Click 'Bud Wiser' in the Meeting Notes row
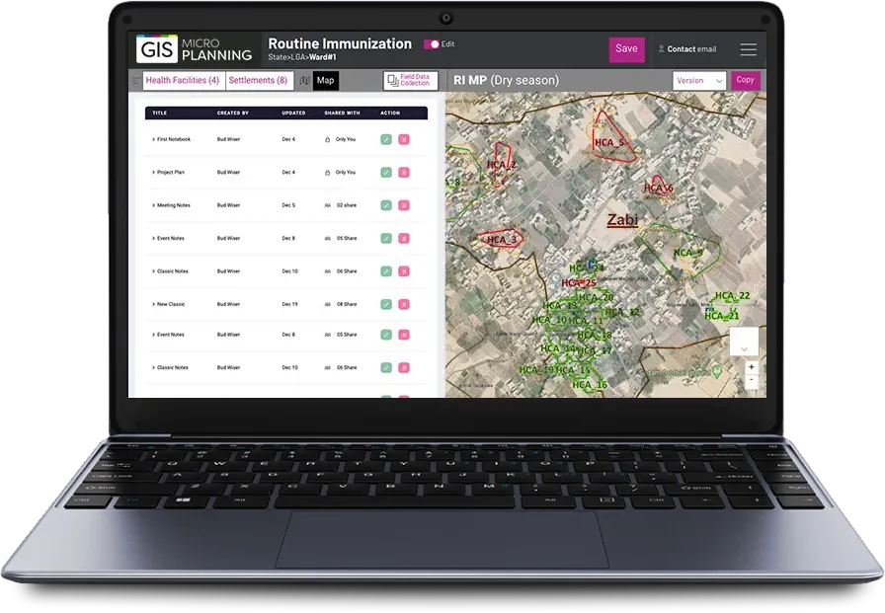Screen dimensions: 885x613 (228, 205)
